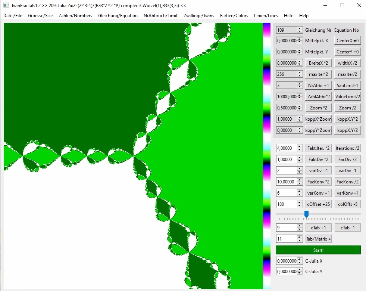Halve the width with widthX /2
This screenshot has width=366, height=291.
pyautogui.click(x=348, y=63)
